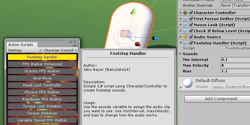Disable the Character Controller component checkbox
The height and width of the screenshot is (125, 250).
click(191, 12)
